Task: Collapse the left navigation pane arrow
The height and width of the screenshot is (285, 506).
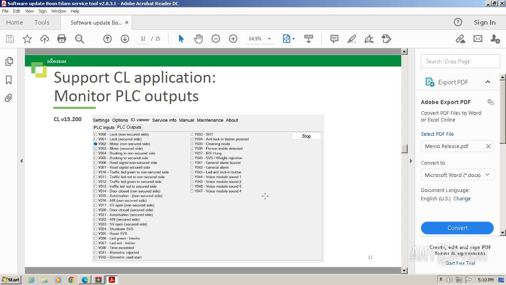Action: (x=21, y=161)
